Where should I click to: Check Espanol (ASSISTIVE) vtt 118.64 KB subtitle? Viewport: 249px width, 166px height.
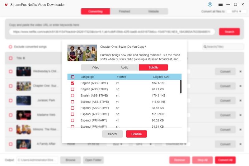pyautogui.click(x=73, y=102)
